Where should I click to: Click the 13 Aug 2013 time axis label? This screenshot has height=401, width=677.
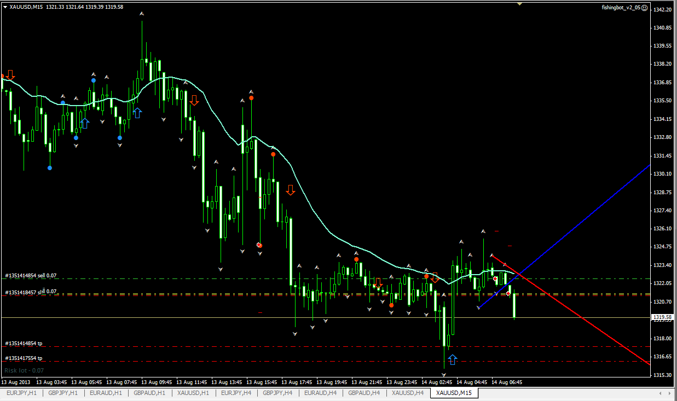pos(15,382)
